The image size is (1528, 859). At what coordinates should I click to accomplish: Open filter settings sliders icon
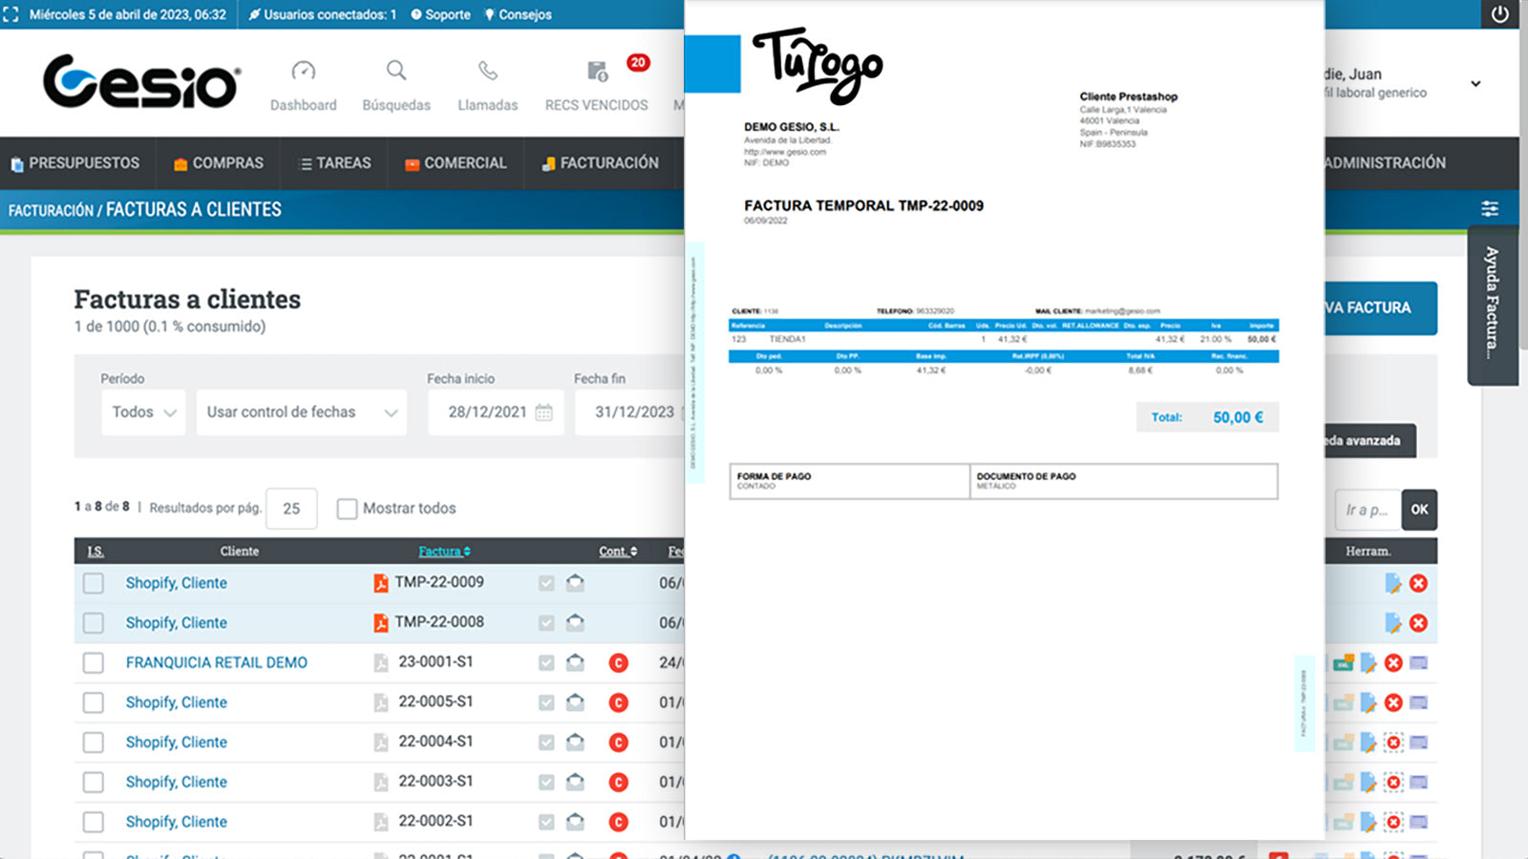coord(1490,209)
